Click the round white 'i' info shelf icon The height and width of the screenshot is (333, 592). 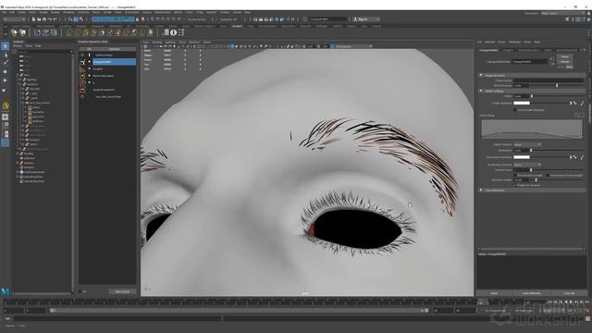click(173, 33)
